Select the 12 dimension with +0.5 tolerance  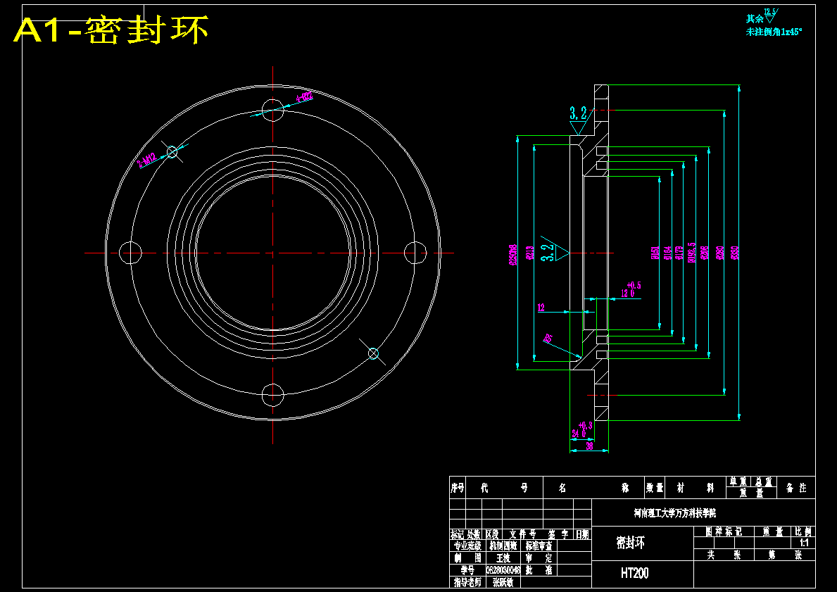pos(631,289)
